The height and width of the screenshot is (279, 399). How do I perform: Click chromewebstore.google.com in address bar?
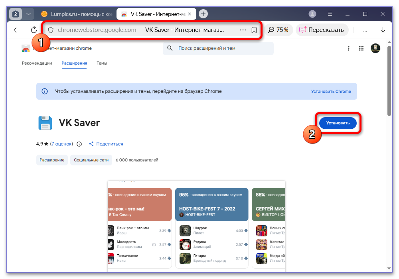(97, 30)
